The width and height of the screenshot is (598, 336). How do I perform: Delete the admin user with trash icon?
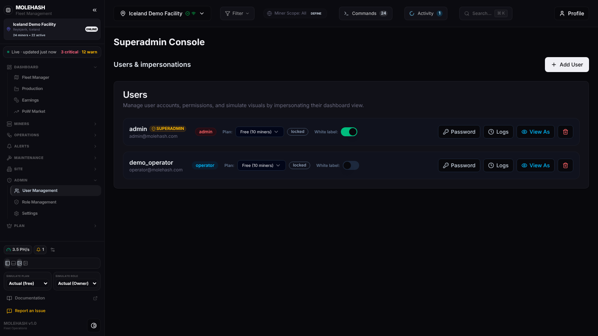(x=565, y=132)
